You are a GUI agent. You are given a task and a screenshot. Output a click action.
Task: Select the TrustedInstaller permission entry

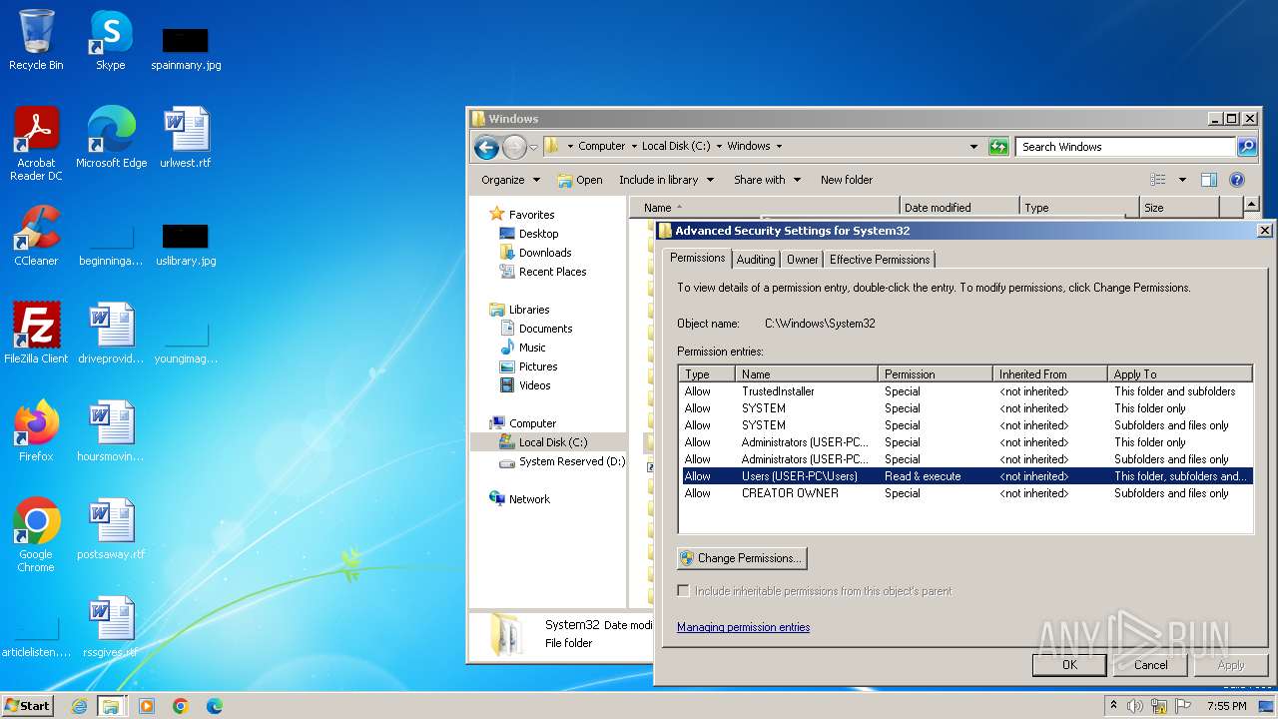[778, 391]
